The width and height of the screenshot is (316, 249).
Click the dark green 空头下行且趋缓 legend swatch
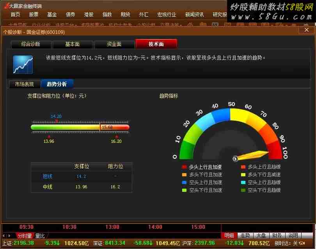pos(243,190)
